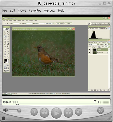Open the Crop tool preset picker arrow
Viewport: 113px width, 122px height.
click(x=7, y=23)
